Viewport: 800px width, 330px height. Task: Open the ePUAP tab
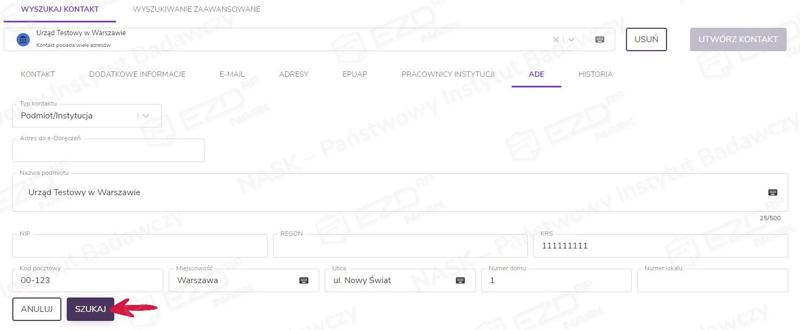tap(355, 74)
